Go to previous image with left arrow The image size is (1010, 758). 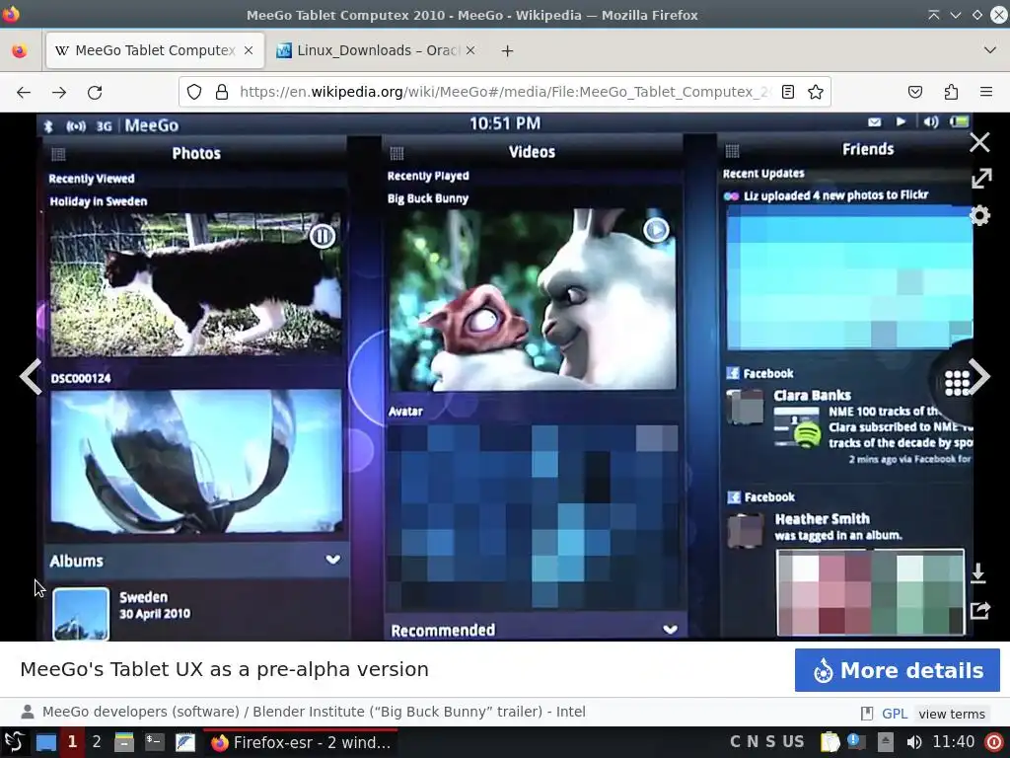point(31,376)
